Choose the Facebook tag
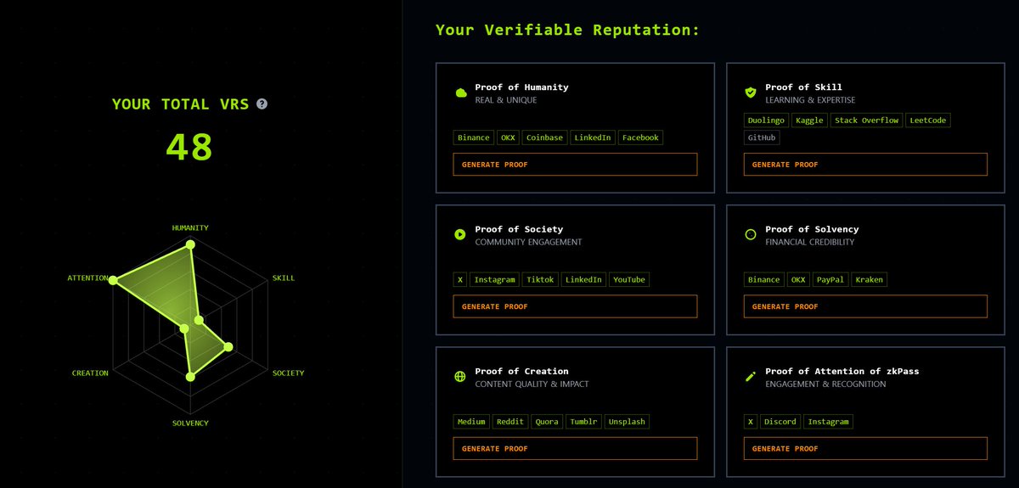1019x488 pixels. 639,137
